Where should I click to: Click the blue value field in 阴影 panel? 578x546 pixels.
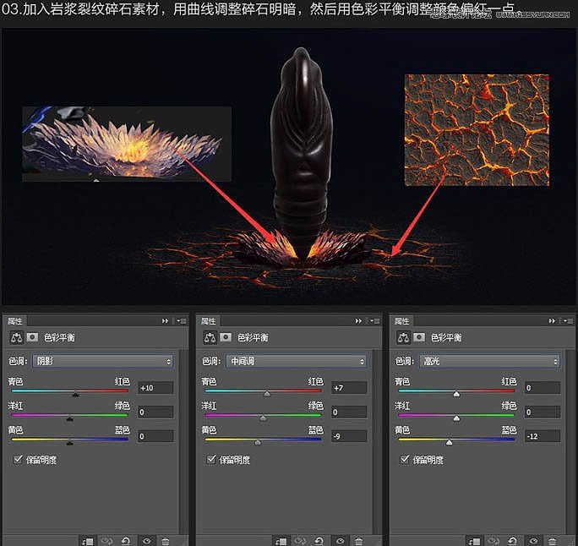point(155,436)
